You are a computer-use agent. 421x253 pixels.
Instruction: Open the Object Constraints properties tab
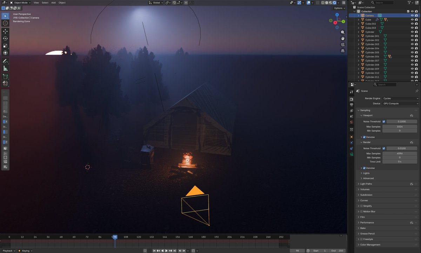pyautogui.click(x=352, y=148)
